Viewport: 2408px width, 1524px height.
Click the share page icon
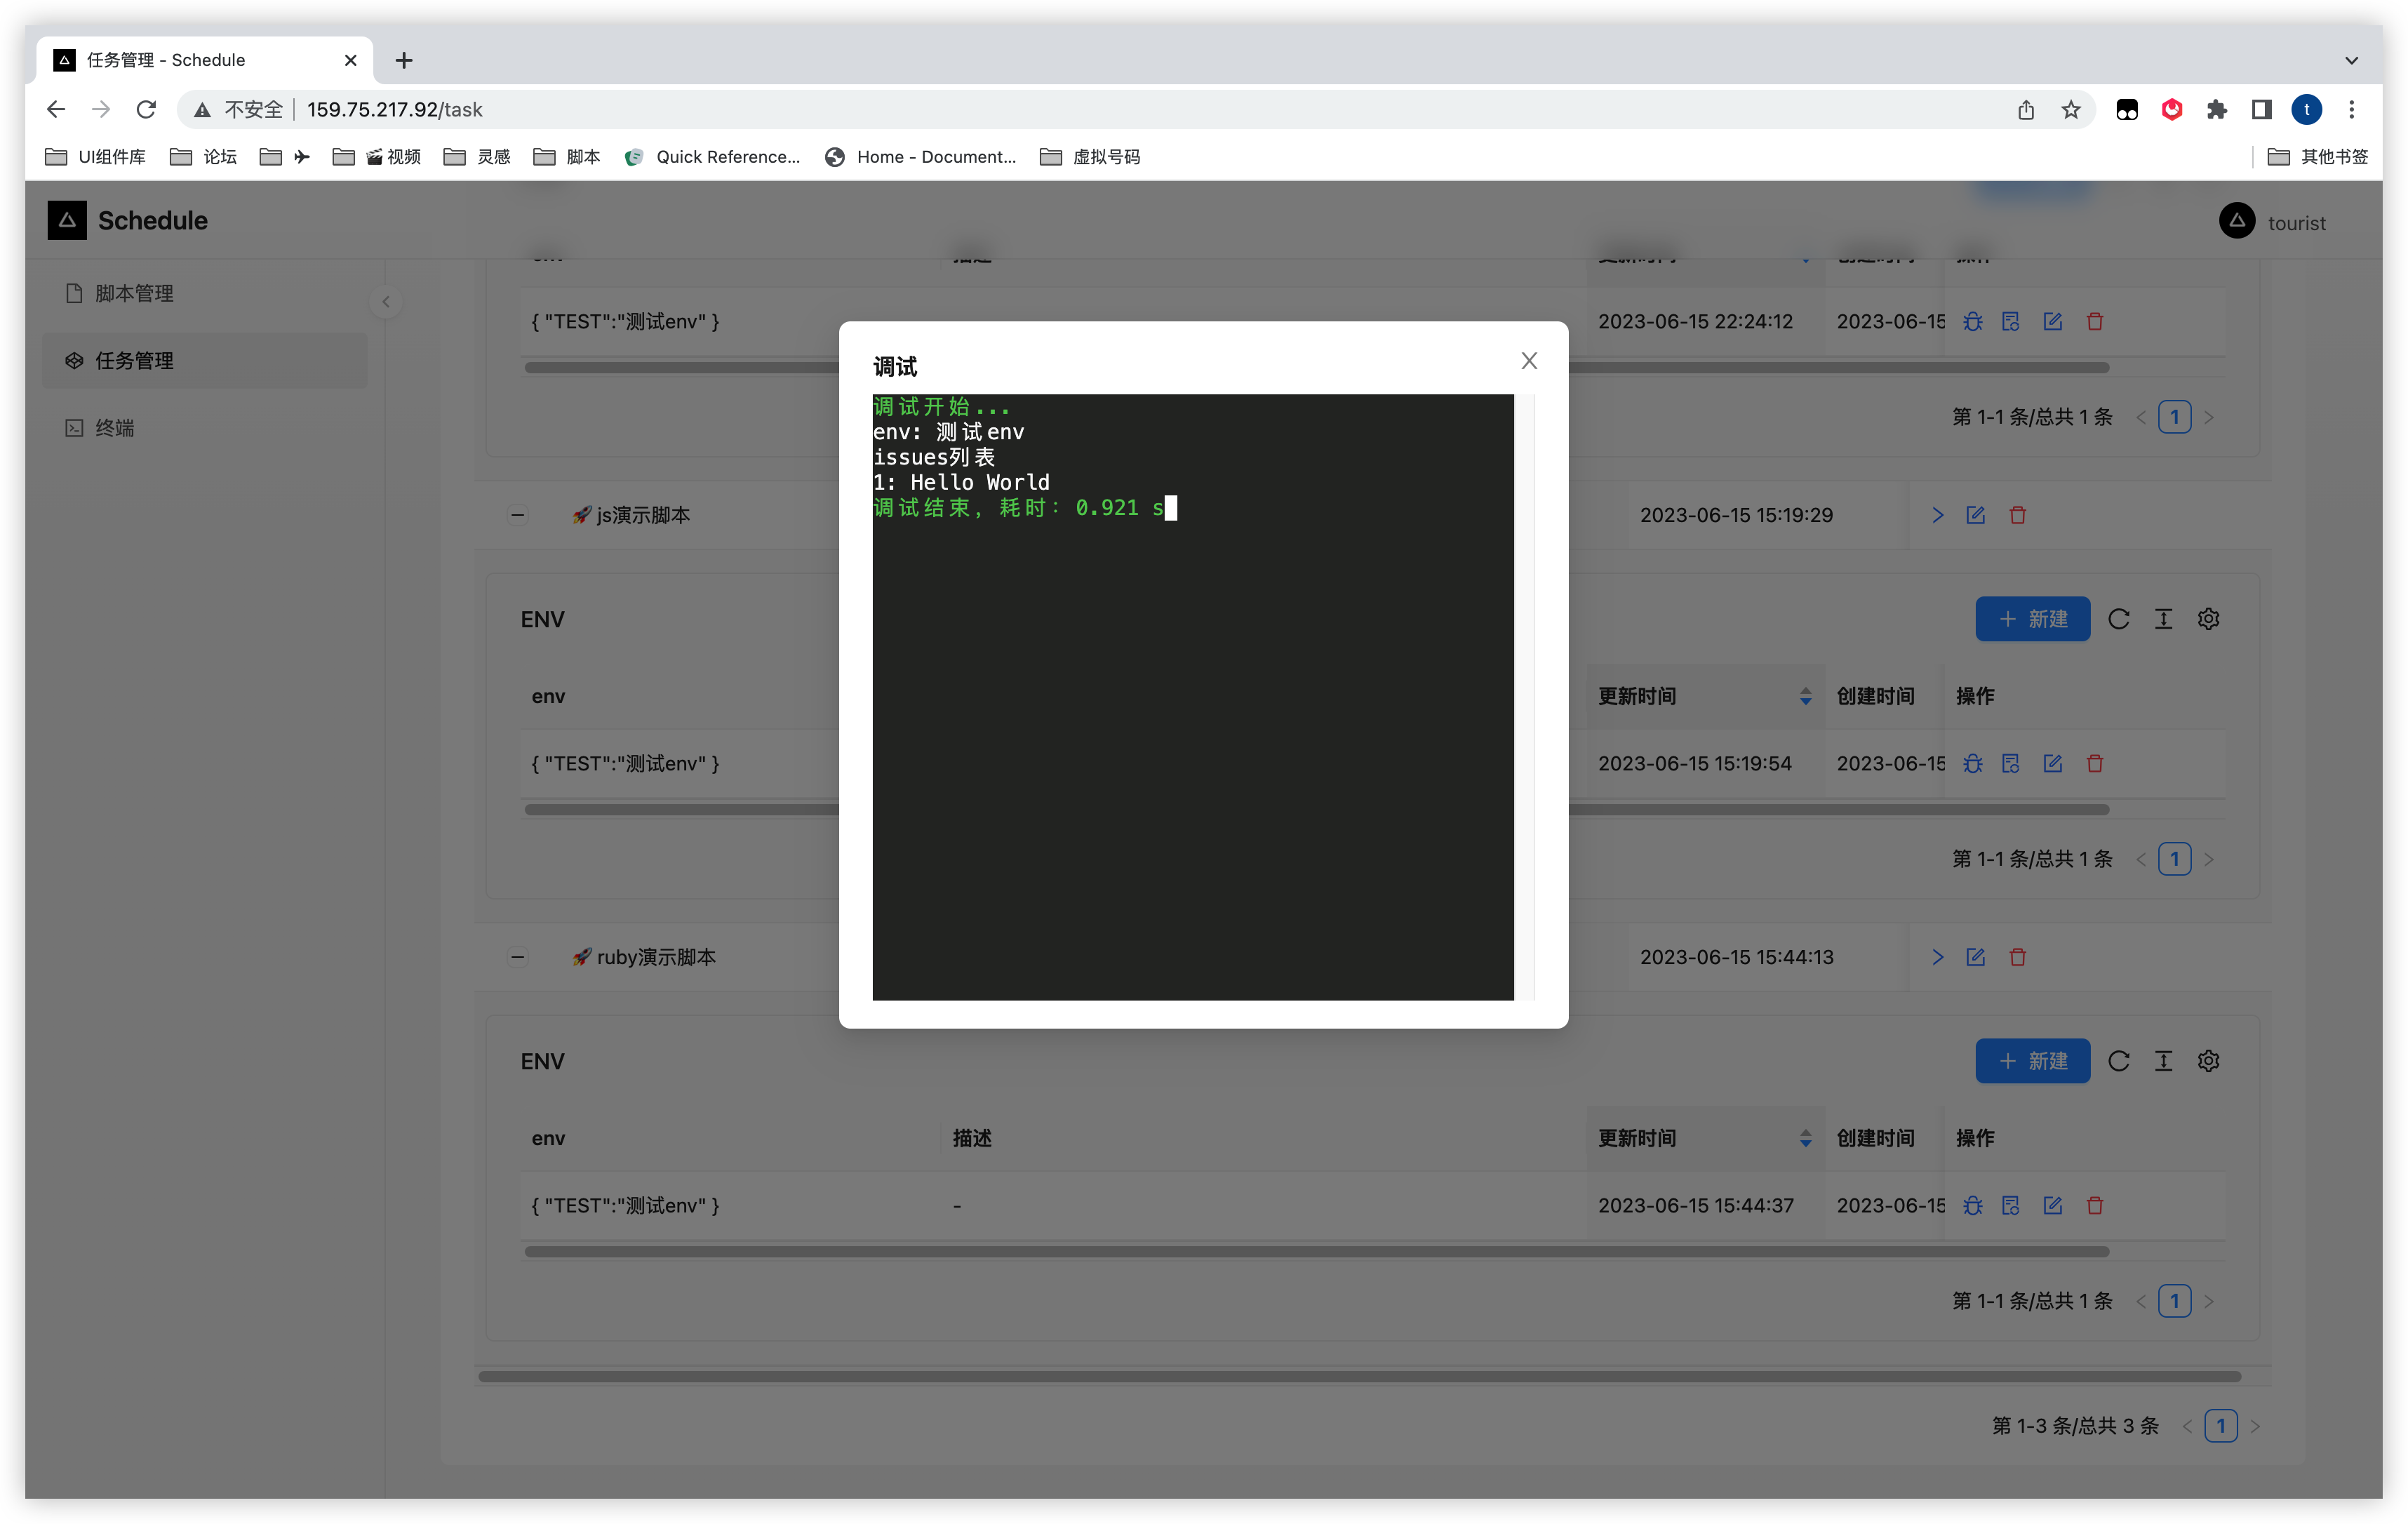coord(2026,109)
